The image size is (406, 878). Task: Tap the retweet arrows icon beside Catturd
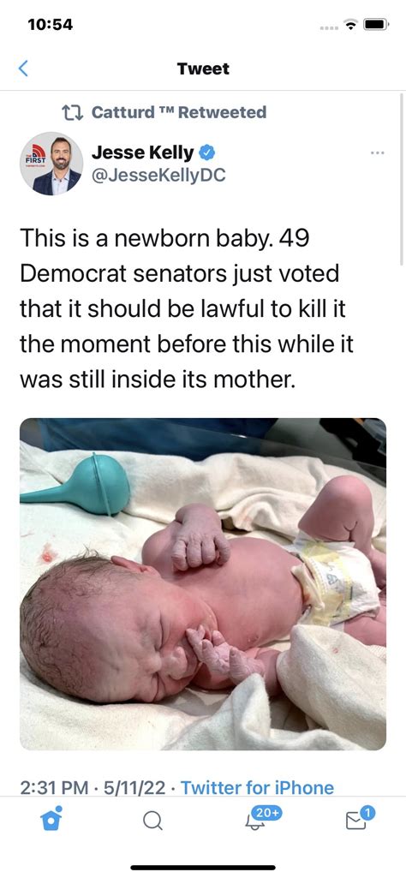[73, 112]
